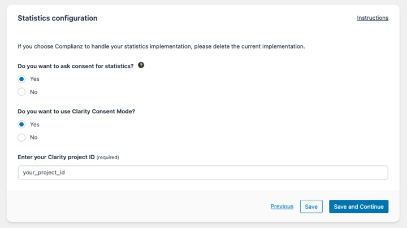
Task: Click the help question mark icon
Action: (141, 65)
